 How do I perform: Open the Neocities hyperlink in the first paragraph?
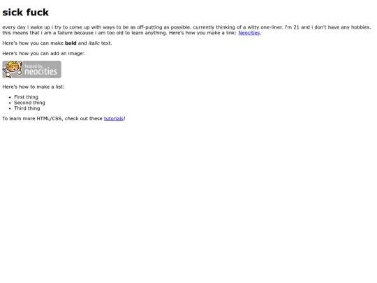[x=249, y=33]
